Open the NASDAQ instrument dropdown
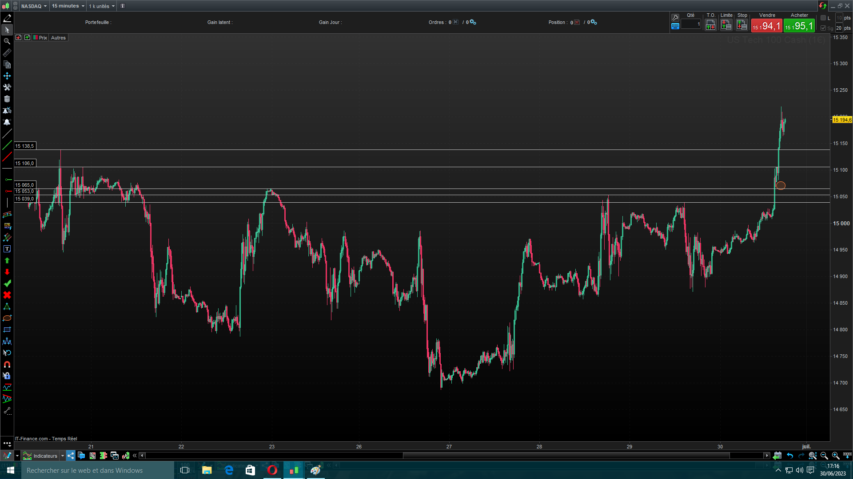 (x=34, y=6)
